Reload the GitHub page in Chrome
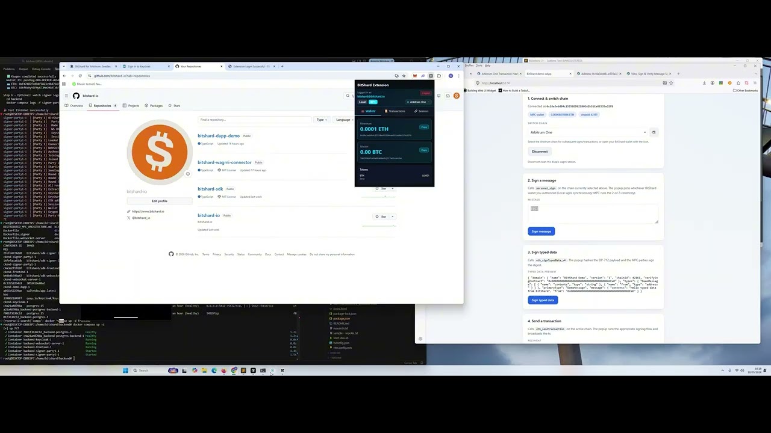The height and width of the screenshot is (433, 771). coord(80,76)
